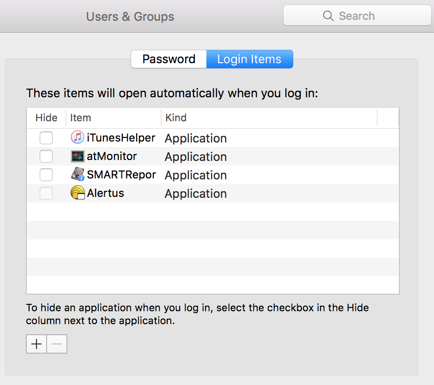Check the Hide box next to atMonitor
434x385 pixels.
point(46,156)
